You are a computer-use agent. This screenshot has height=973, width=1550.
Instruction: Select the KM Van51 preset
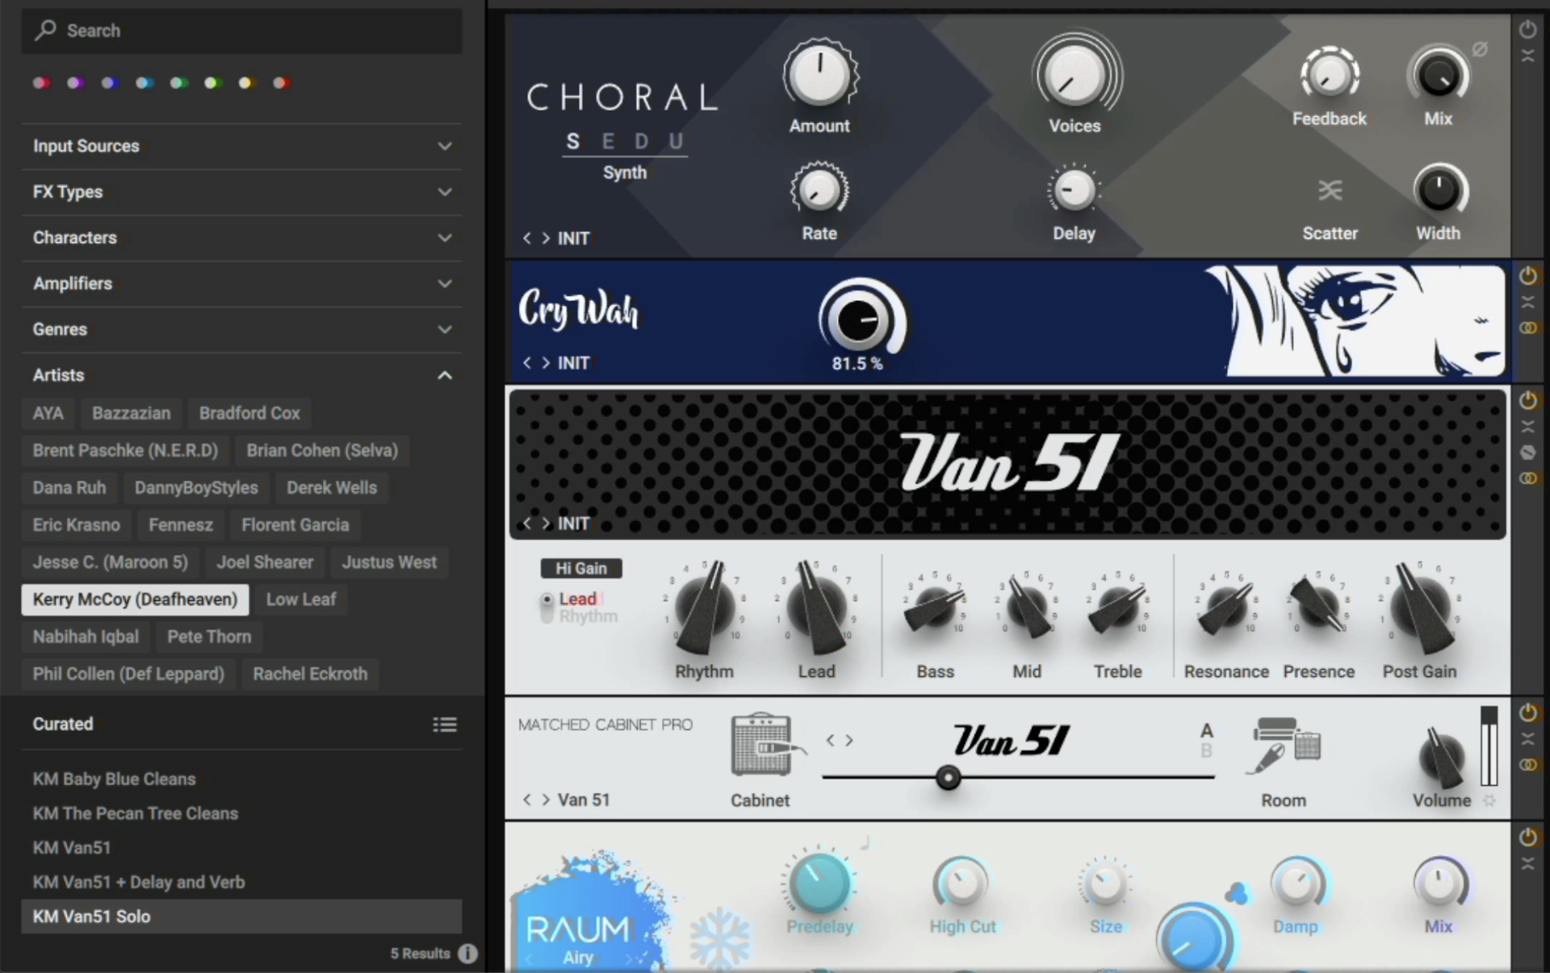(x=73, y=848)
